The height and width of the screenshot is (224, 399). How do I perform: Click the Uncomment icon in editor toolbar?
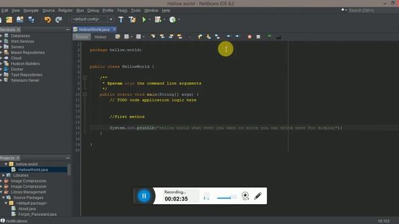(x=279, y=37)
